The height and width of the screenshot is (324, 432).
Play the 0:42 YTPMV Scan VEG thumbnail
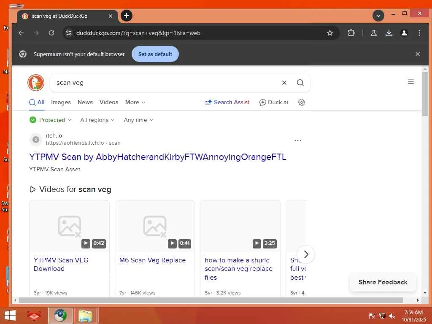pyautogui.click(x=70, y=226)
